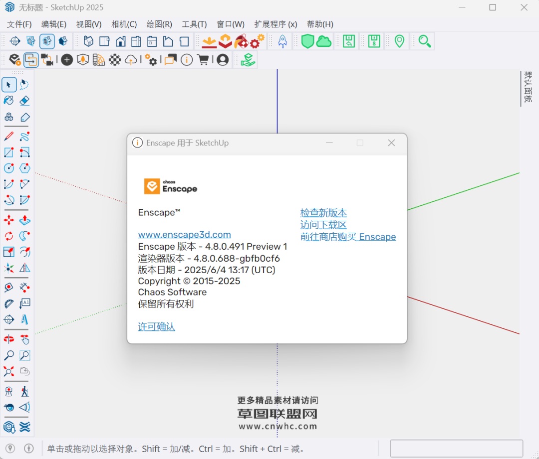
Task: Select the 3D Text tool
Action: click(x=24, y=319)
